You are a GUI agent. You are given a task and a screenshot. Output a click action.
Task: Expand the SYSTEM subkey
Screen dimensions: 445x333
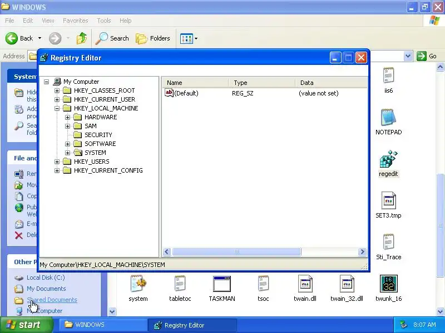(x=67, y=153)
